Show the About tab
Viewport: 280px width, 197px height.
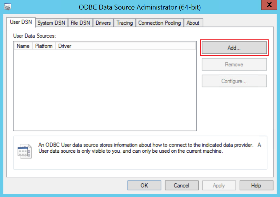[x=193, y=23]
